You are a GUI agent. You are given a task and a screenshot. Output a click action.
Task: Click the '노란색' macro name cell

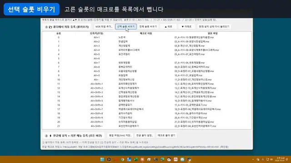pyautogui.click(x=122, y=37)
